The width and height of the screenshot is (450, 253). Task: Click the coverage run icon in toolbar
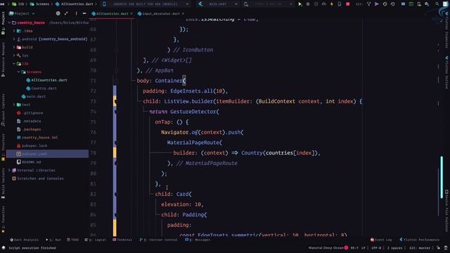point(316,4)
